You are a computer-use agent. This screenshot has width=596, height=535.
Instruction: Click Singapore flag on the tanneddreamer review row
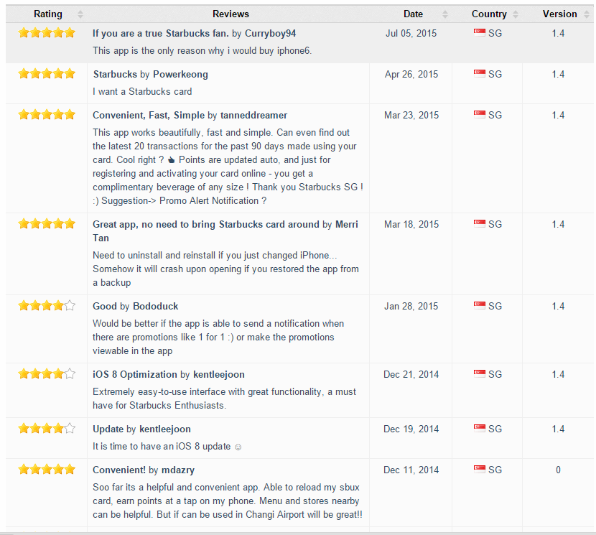[479, 114]
